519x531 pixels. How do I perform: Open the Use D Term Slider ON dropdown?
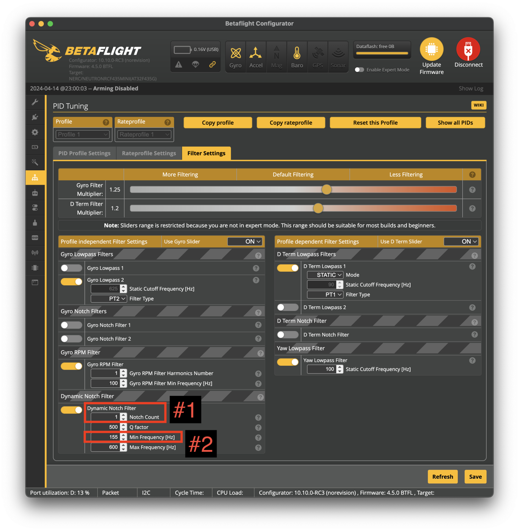(x=461, y=241)
